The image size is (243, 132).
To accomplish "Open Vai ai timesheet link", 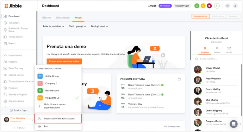I will click(x=172, y=126).
